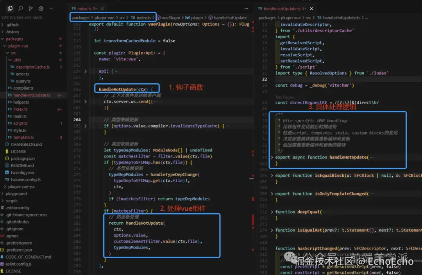Open package.json in the explorer
This screenshot has width=422, height=275.
click(23, 158)
